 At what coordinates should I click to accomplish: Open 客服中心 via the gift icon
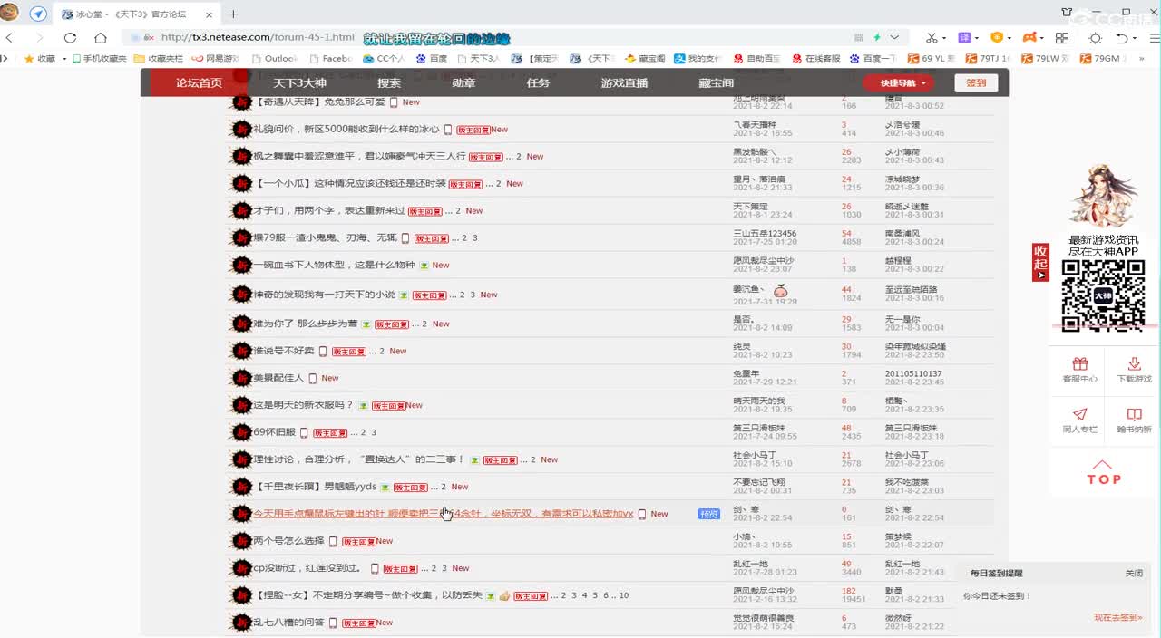point(1080,364)
